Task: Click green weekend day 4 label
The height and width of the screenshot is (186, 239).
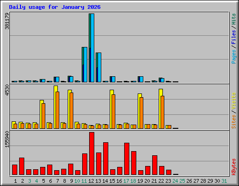Action: (x=36, y=181)
